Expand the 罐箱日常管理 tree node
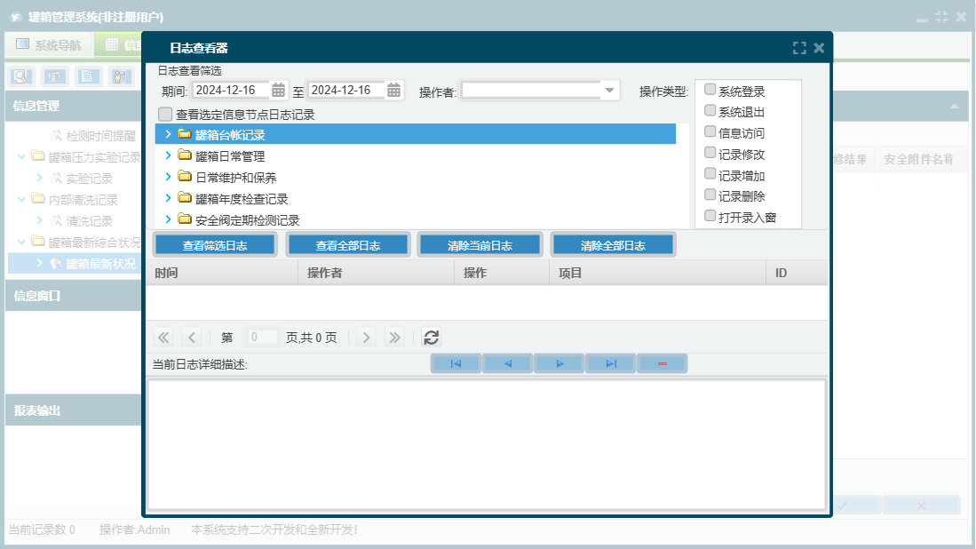The image size is (976, 549). coord(168,155)
